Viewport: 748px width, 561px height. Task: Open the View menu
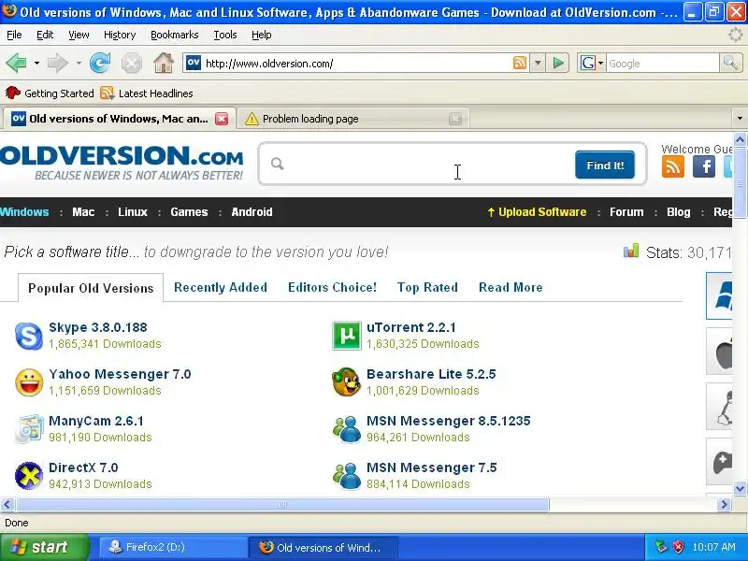pos(79,35)
